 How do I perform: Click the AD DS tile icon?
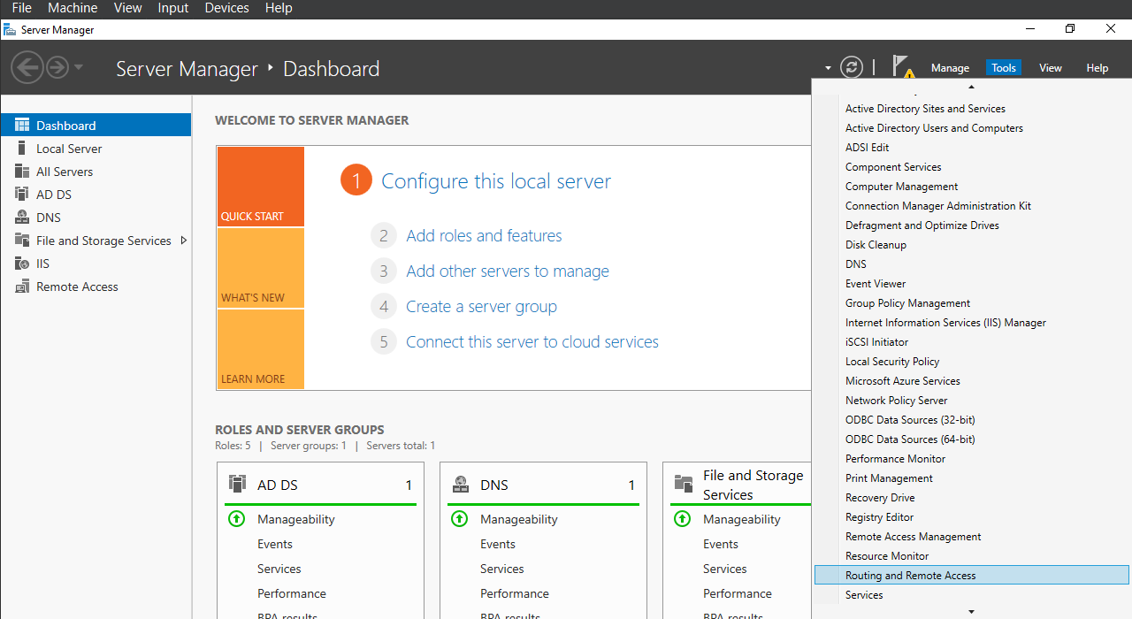click(x=237, y=485)
